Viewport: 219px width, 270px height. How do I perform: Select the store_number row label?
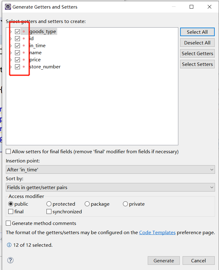coord(45,67)
